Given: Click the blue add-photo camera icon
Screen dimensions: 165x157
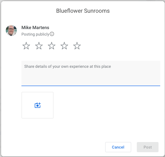Looking at the screenshot, I should [38, 105].
